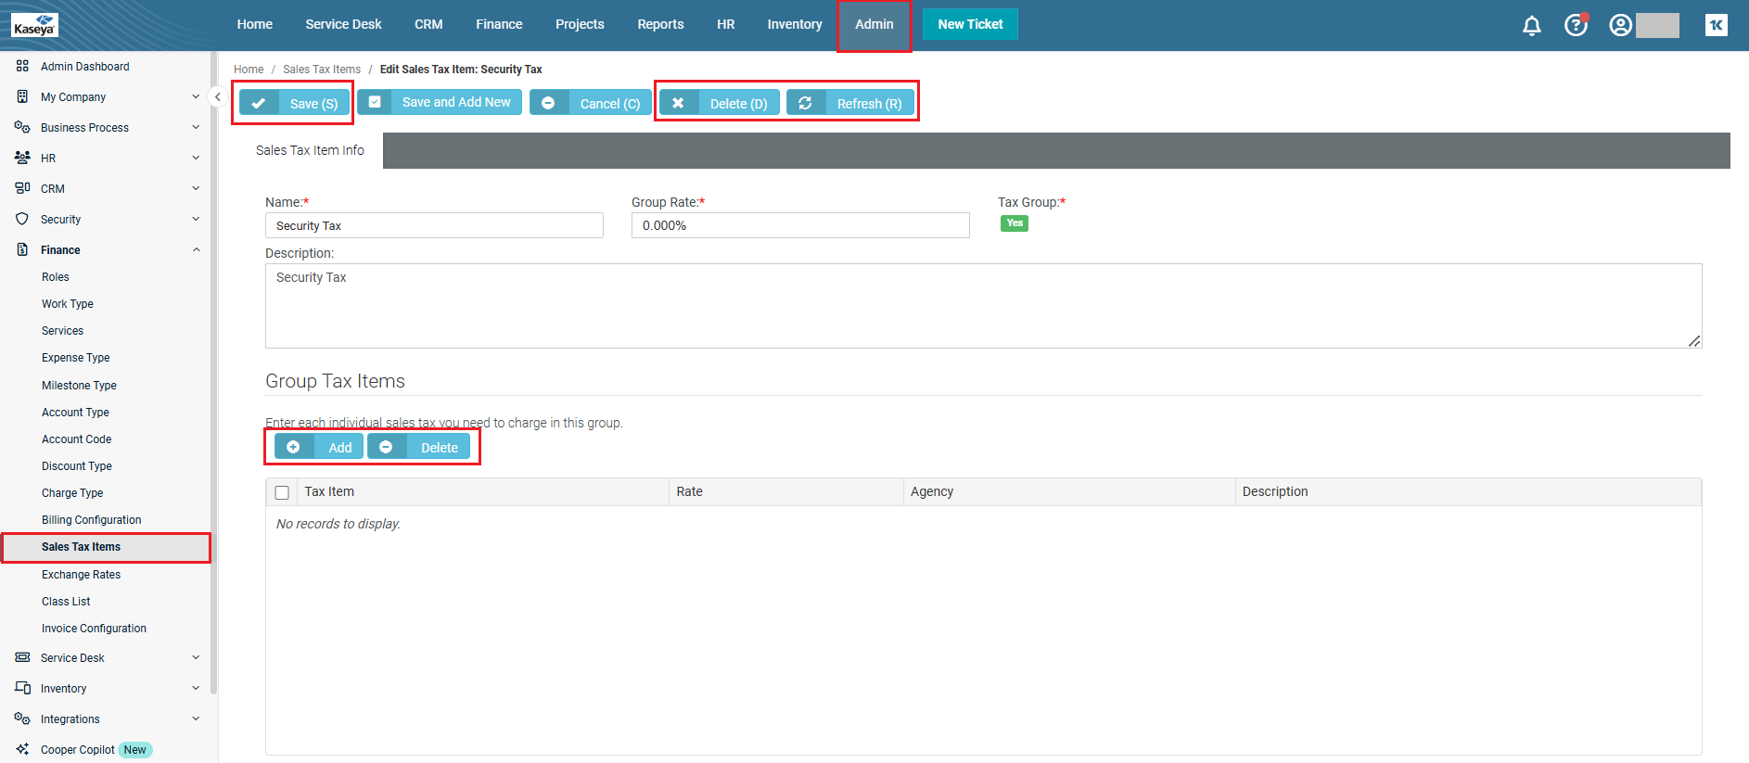Viewport: 1749px width, 763px height.
Task: Switch to the Sales Tax Item Info tab
Action: click(310, 150)
